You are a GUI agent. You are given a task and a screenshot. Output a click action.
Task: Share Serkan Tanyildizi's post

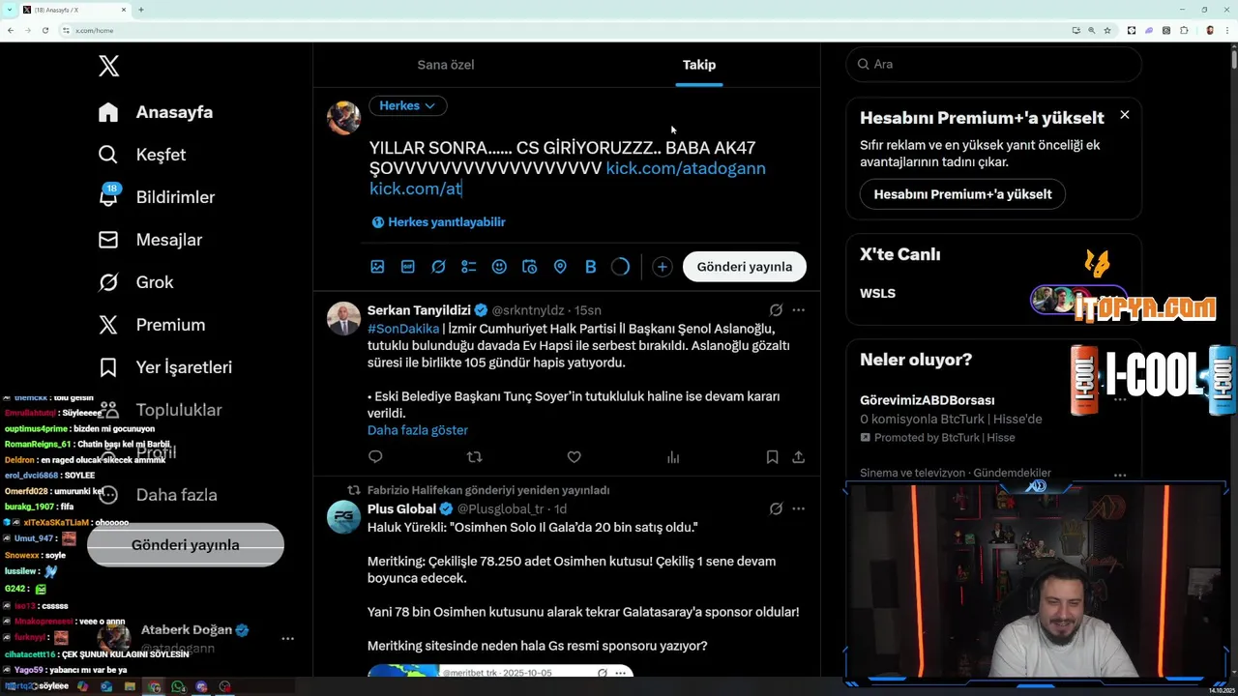[798, 457]
